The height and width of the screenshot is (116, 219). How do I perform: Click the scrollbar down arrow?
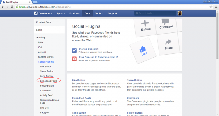(217, 115)
